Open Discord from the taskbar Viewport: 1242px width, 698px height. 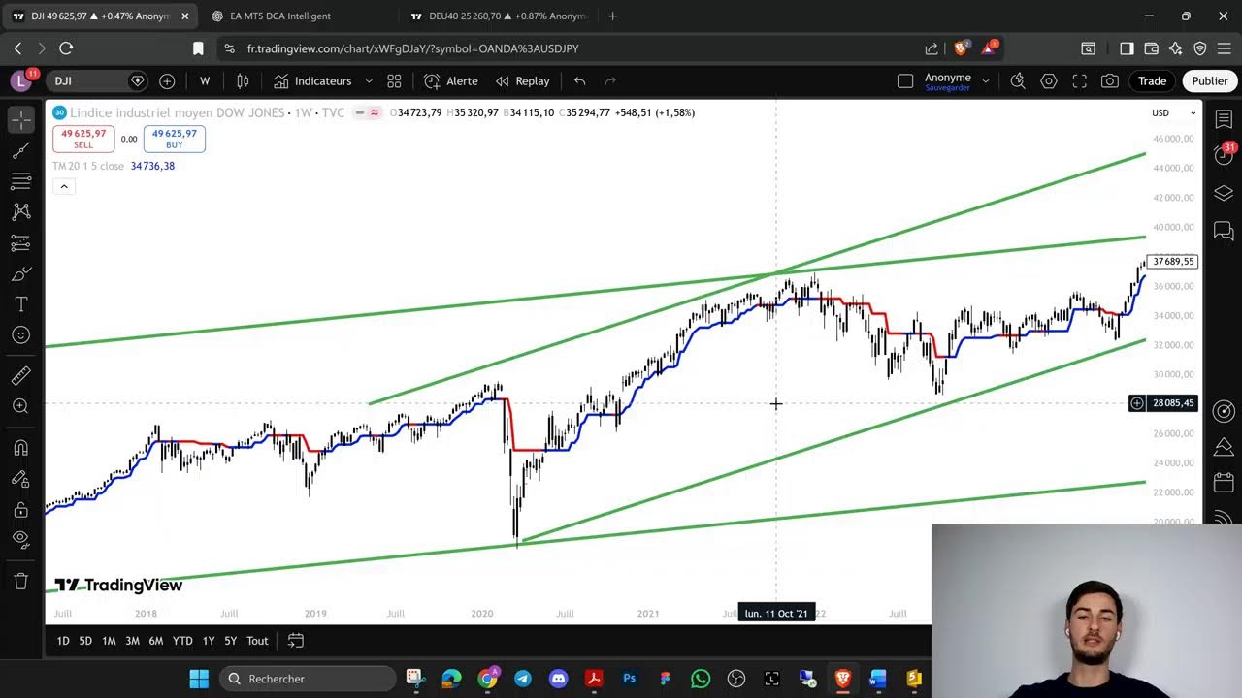(x=559, y=679)
